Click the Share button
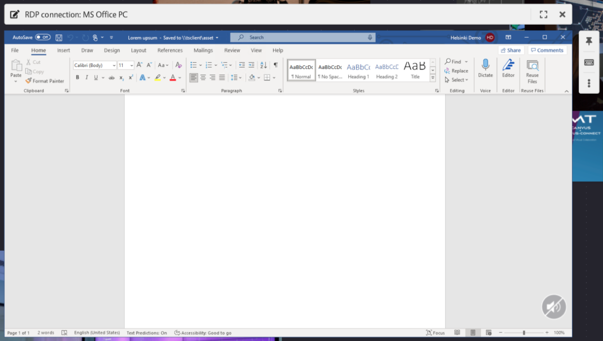 pyautogui.click(x=510, y=50)
